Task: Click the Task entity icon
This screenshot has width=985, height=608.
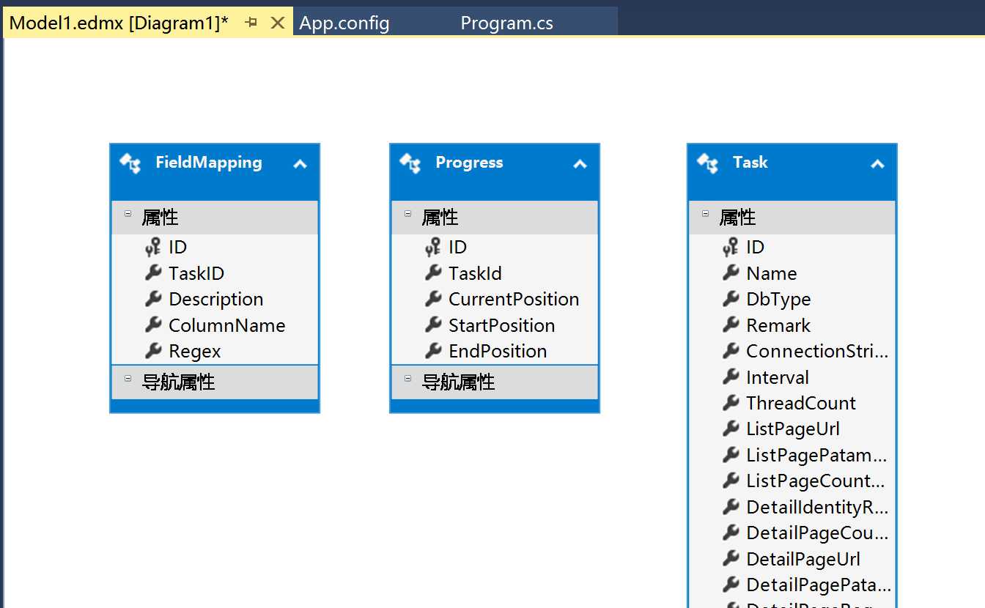Action: (707, 163)
